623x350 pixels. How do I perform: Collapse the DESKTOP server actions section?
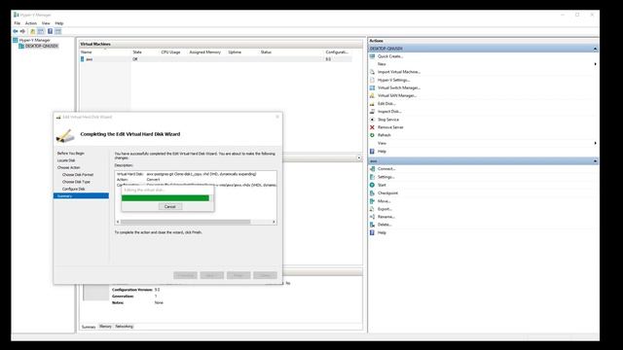click(595, 49)
